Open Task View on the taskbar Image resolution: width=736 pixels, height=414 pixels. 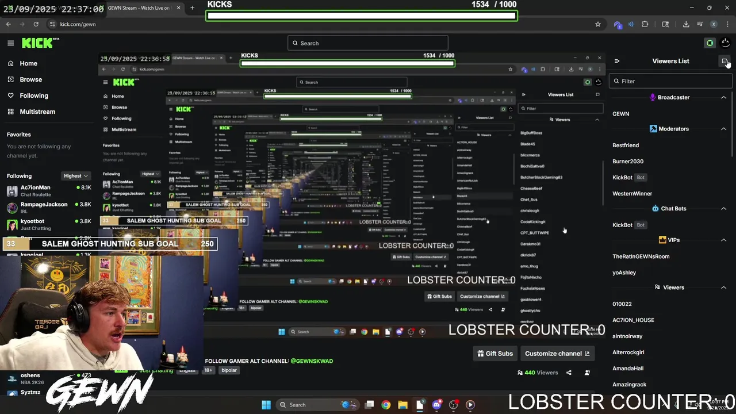pos(369,405)
